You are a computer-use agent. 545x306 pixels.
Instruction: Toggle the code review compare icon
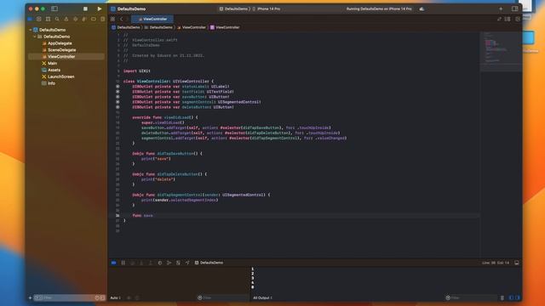pos(499,19)
